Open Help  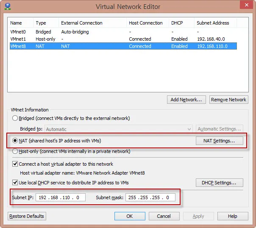(x=233, y=216)
